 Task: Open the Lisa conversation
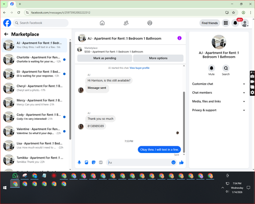35,145
